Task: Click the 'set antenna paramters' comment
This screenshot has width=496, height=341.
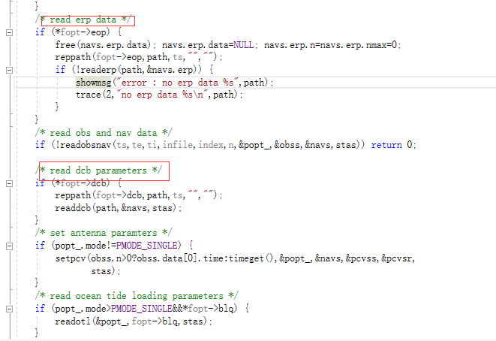Action: (x=104, y=233)
